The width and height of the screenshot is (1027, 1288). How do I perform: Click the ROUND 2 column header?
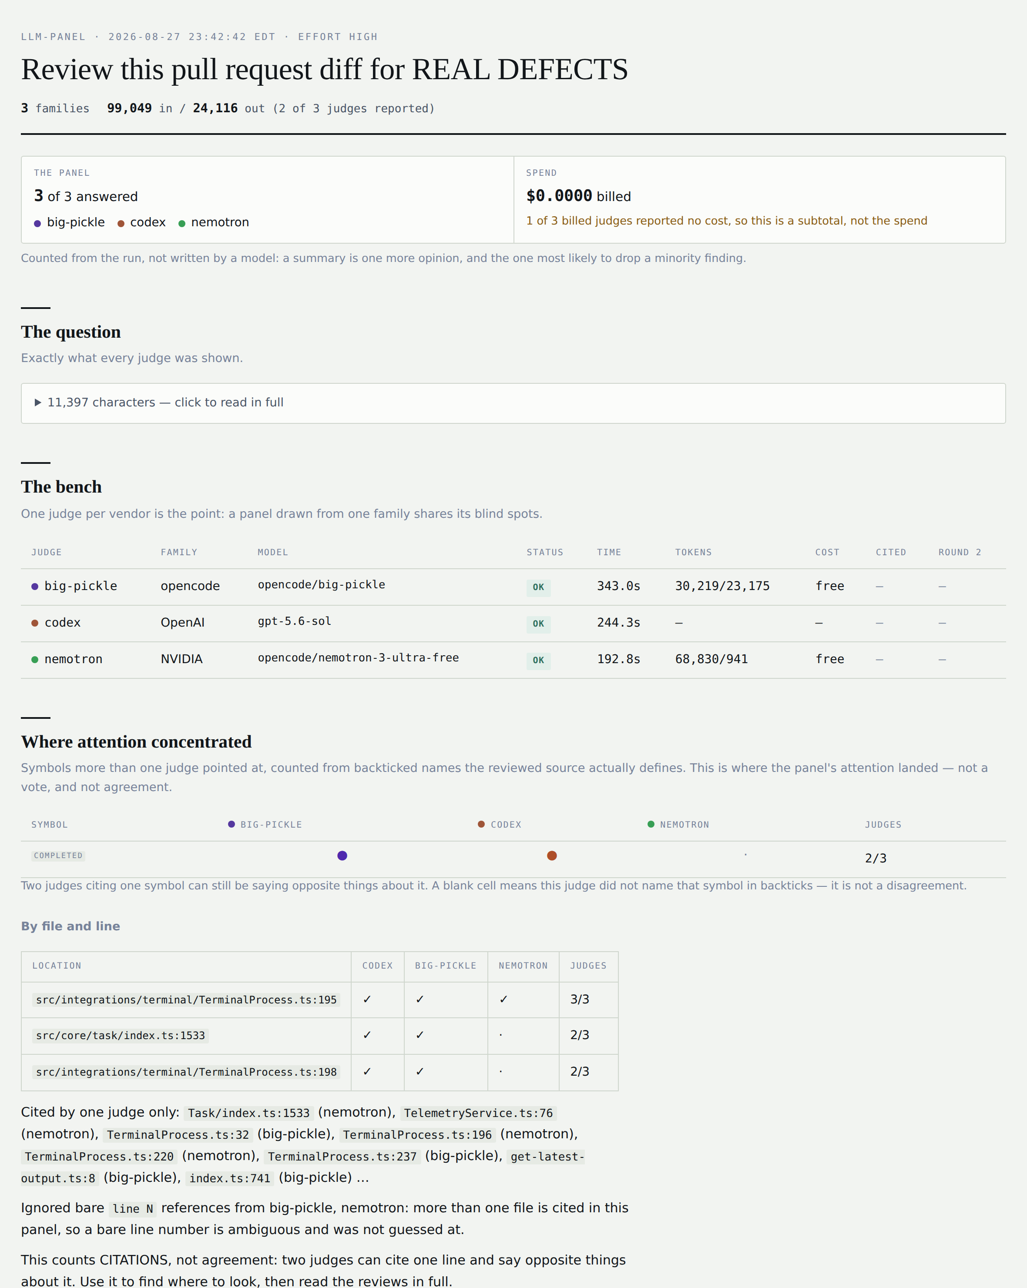point(960,553)
